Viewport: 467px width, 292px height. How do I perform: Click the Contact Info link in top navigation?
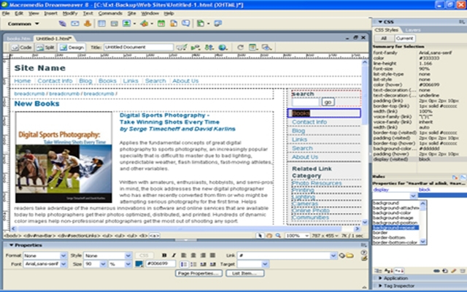[x=55, y=81]
